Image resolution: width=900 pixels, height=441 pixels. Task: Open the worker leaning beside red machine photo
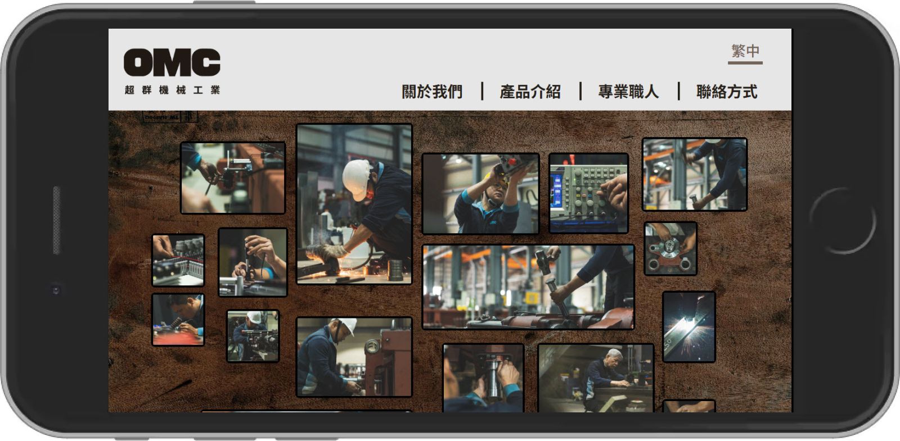point(354,357)
